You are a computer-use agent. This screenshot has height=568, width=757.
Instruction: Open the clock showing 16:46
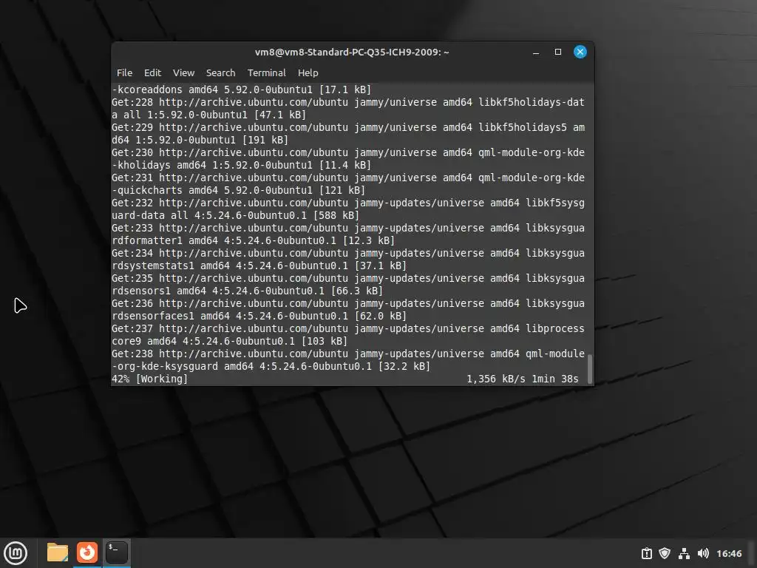pyautogui.click(x=729, y=553)
